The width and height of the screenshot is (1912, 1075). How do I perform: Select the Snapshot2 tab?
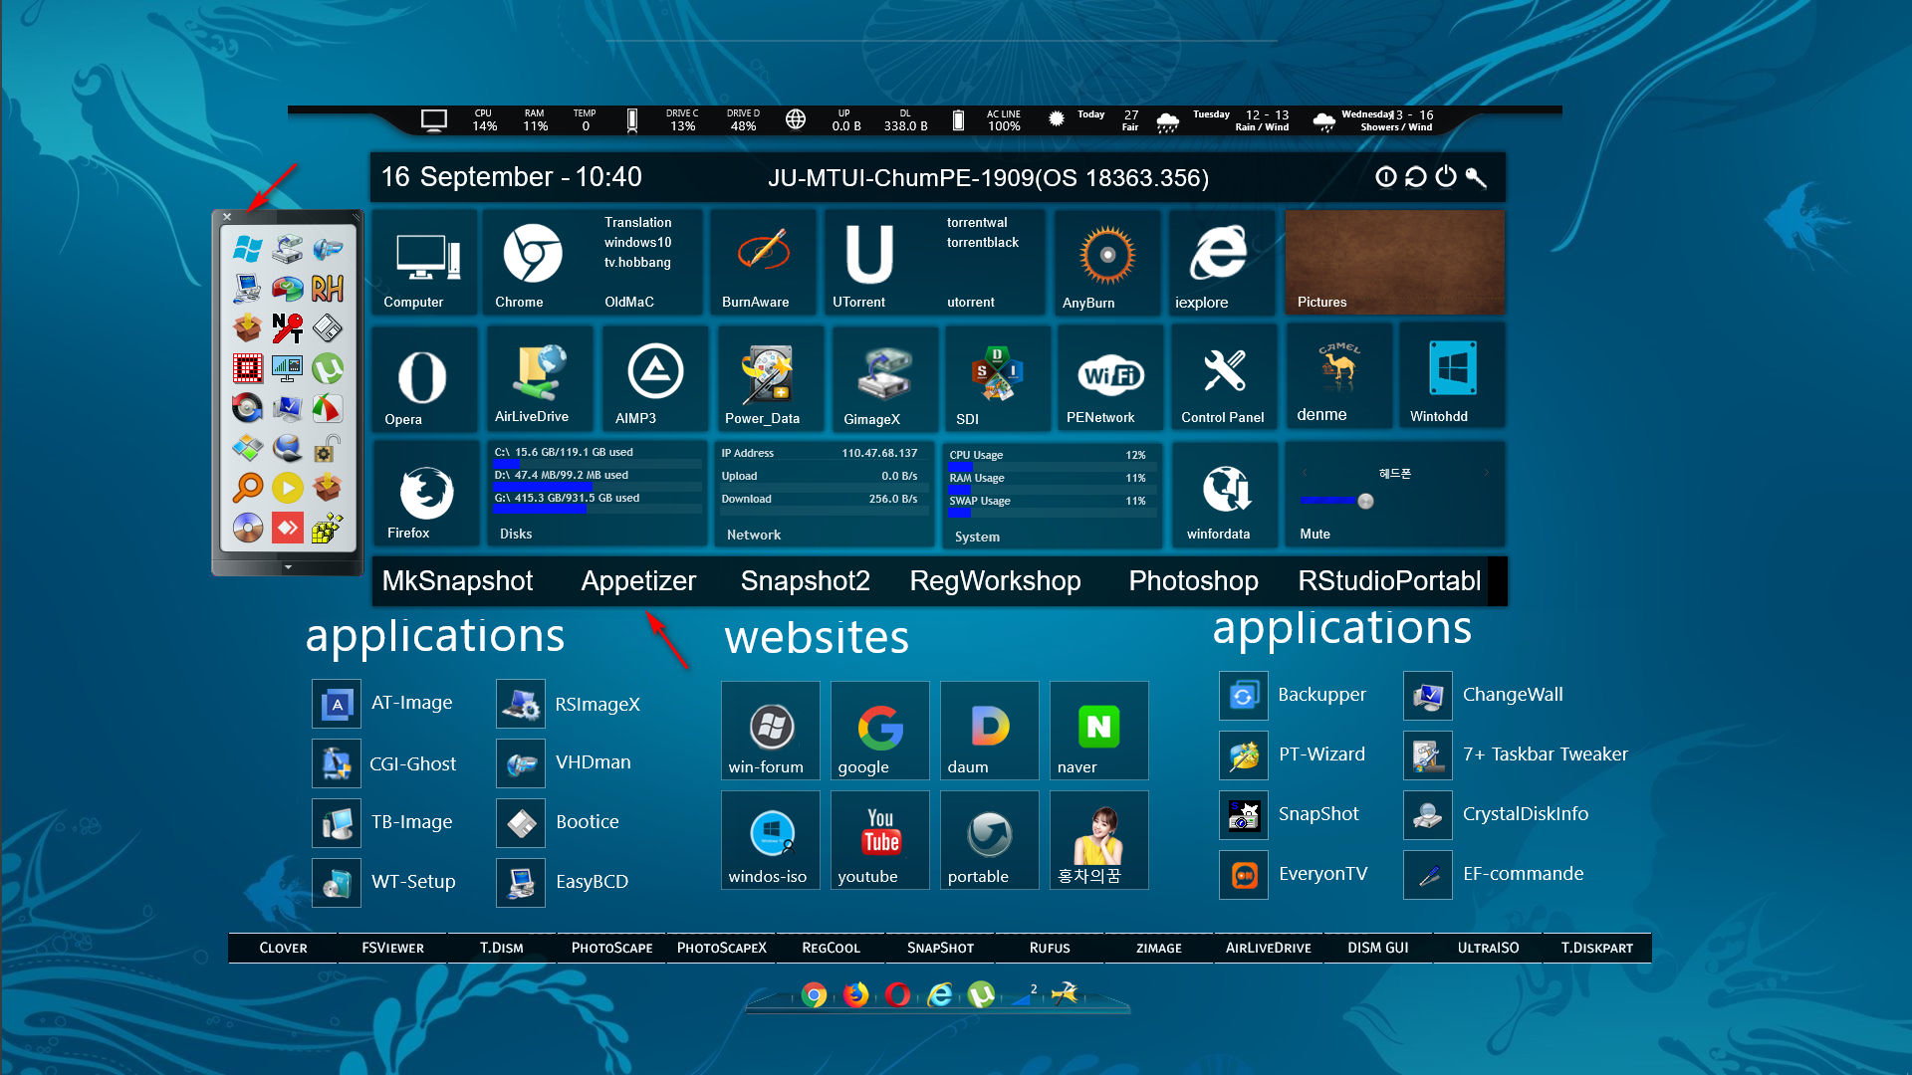[x=805, y=580]
